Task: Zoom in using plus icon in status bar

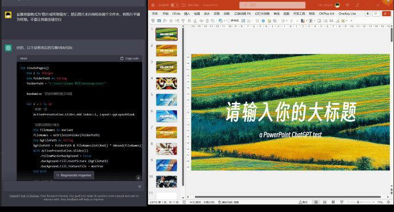Action: pos(373,202)
